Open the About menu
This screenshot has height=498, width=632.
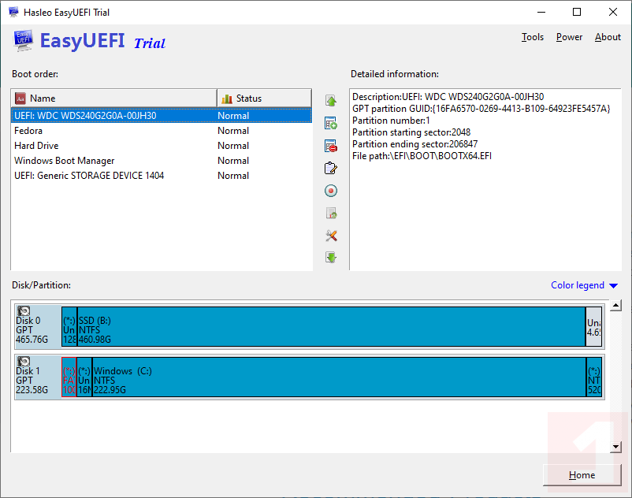point(608,37)
